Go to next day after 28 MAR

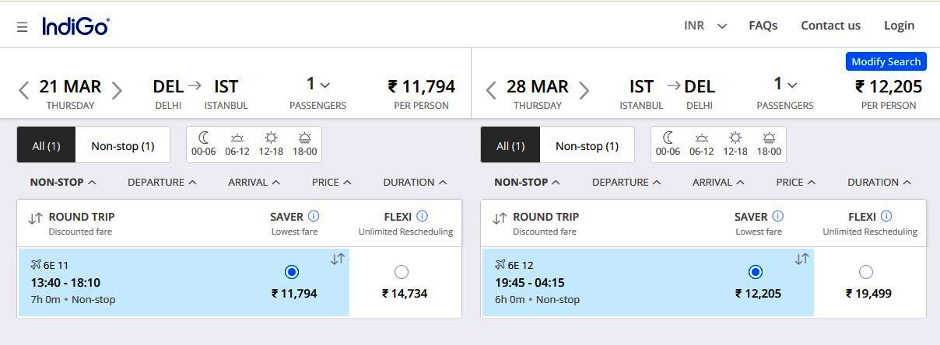[584, 91]
